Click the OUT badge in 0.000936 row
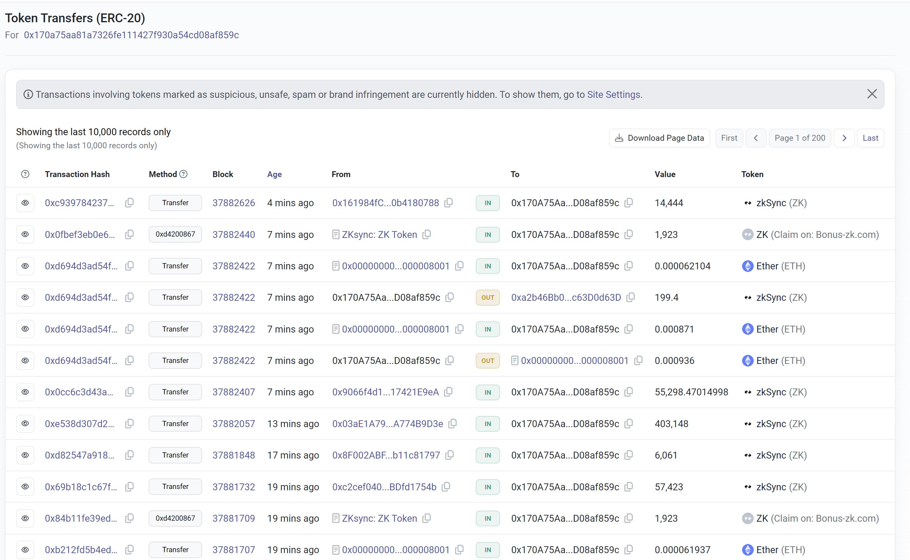This screenshot has height=560, width=910. coord(488,360)
